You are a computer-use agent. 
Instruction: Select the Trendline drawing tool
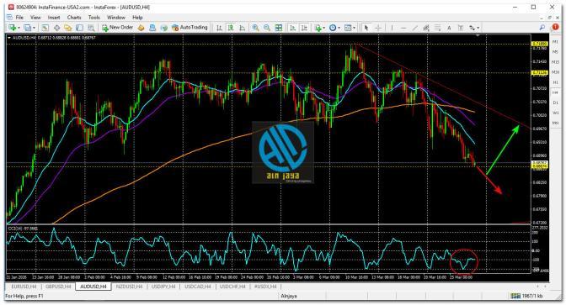415,28
